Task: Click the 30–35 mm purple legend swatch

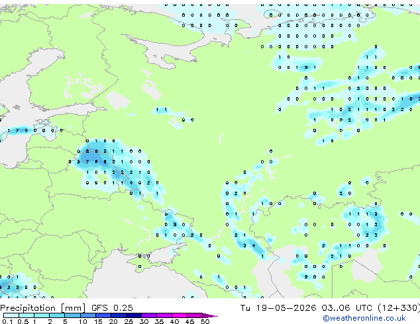Action: 148,315
